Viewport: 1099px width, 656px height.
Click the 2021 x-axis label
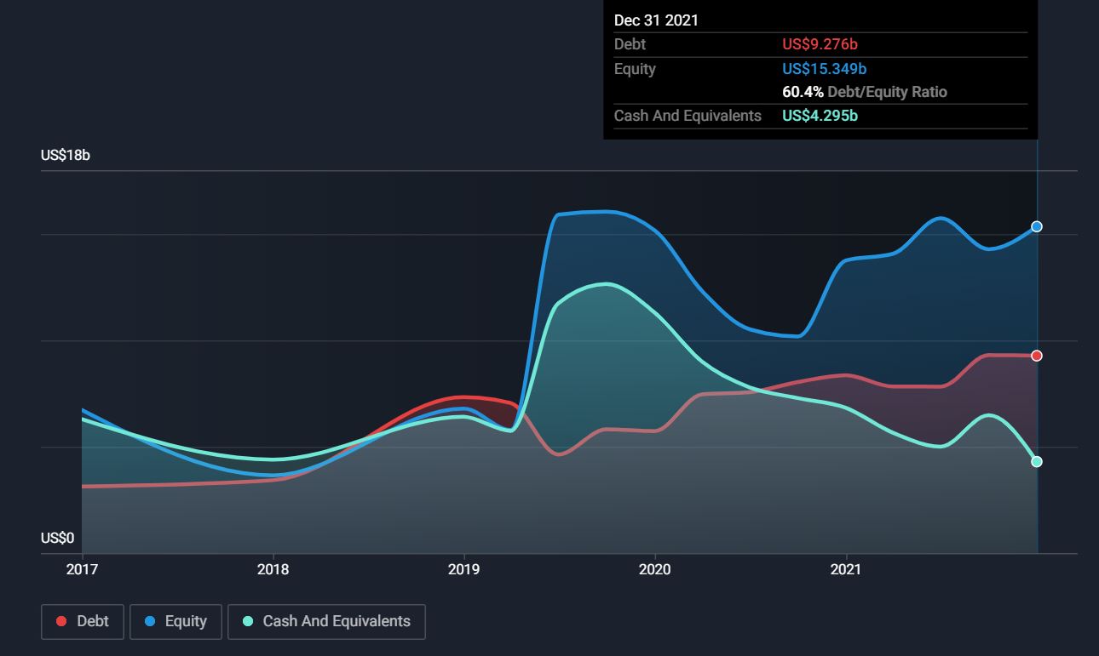[845, 569]
